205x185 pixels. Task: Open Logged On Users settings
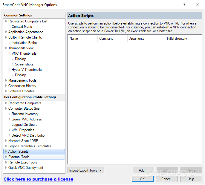click(25, 124)
